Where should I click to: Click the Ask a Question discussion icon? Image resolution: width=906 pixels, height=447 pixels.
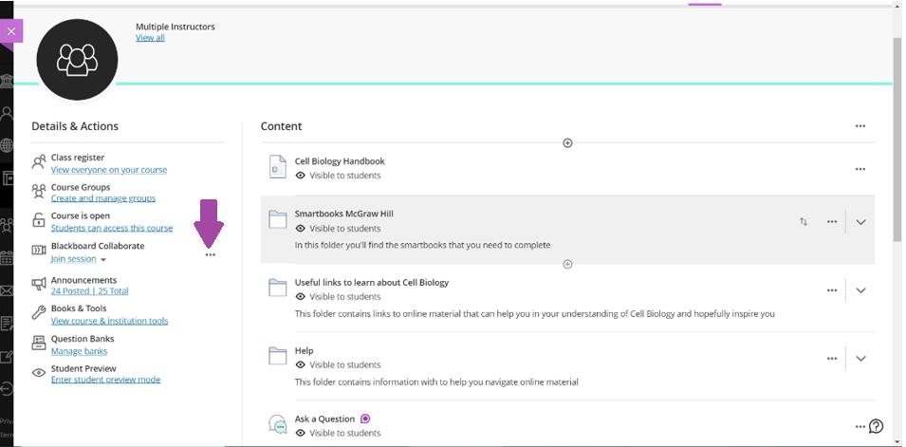(277, 425)
